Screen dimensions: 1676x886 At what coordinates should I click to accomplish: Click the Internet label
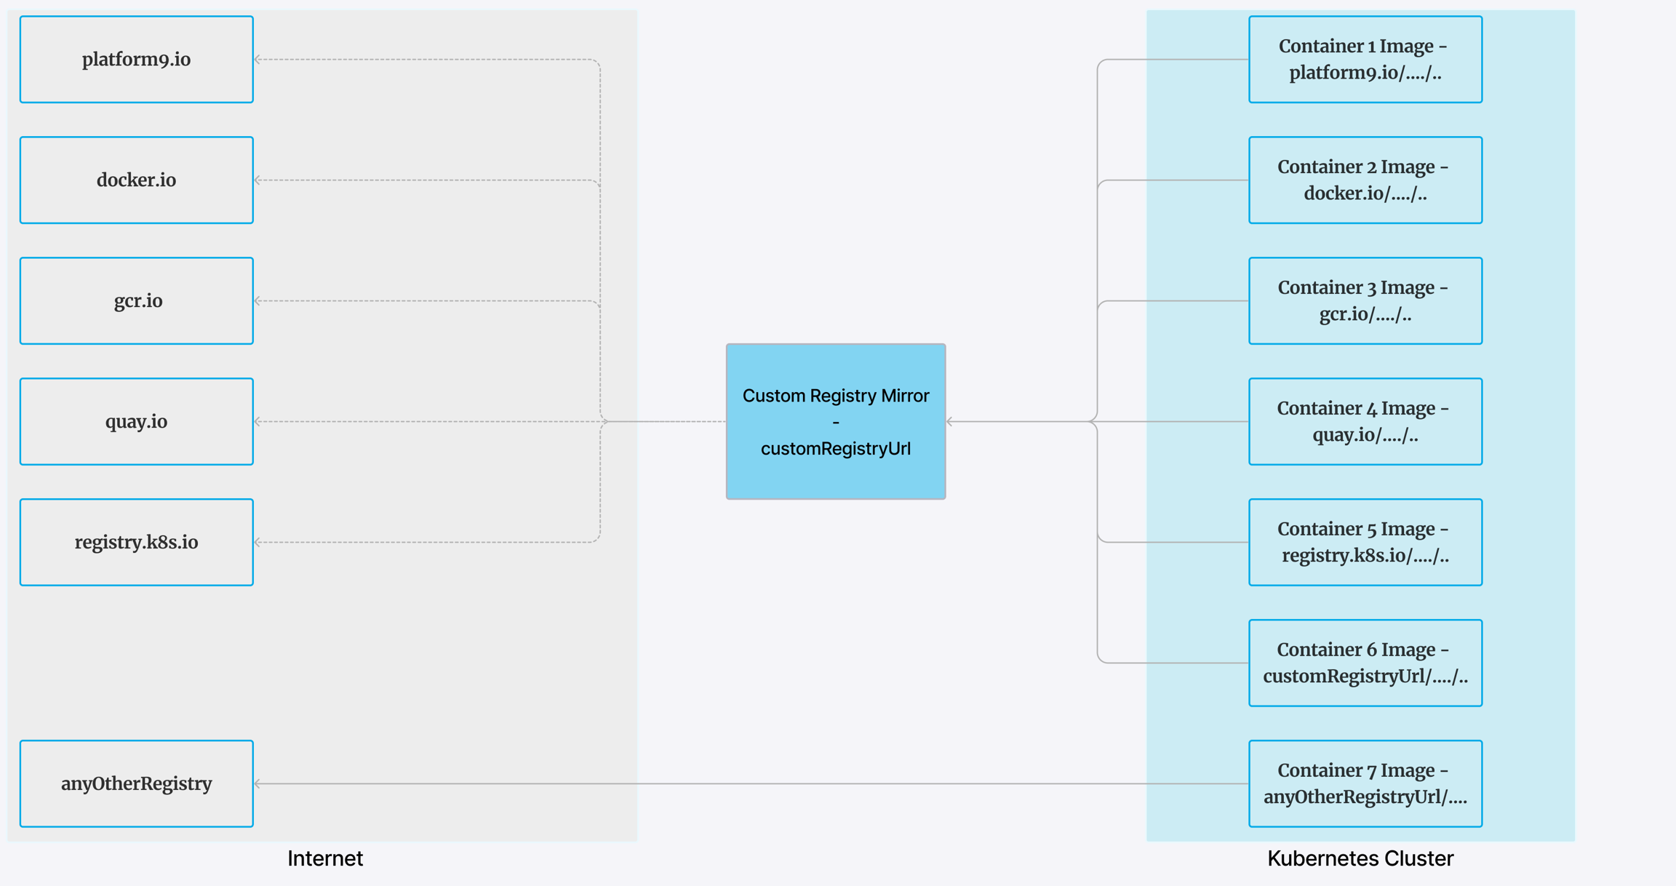324,859
